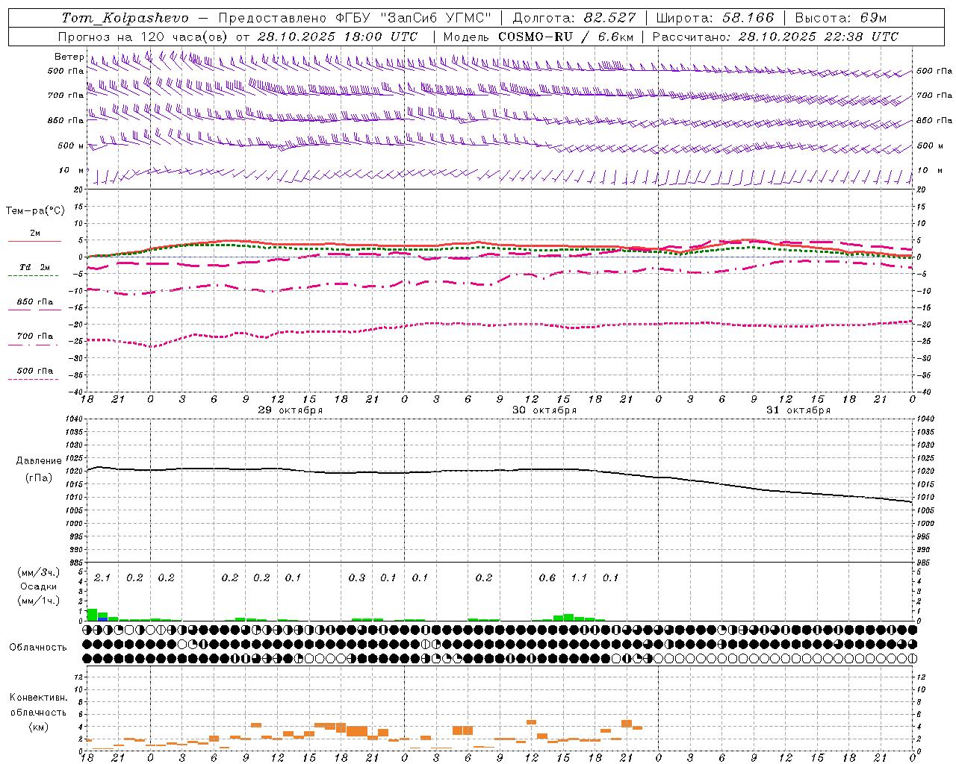This screenshot has width=956, height=764.
Task: Click the precipitation total "1.1"
Action: click(x=580, y=578)
